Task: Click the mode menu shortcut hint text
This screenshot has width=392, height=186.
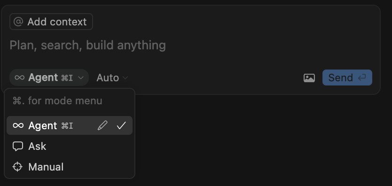Action: pyautogui.click(x=57, y=101)
